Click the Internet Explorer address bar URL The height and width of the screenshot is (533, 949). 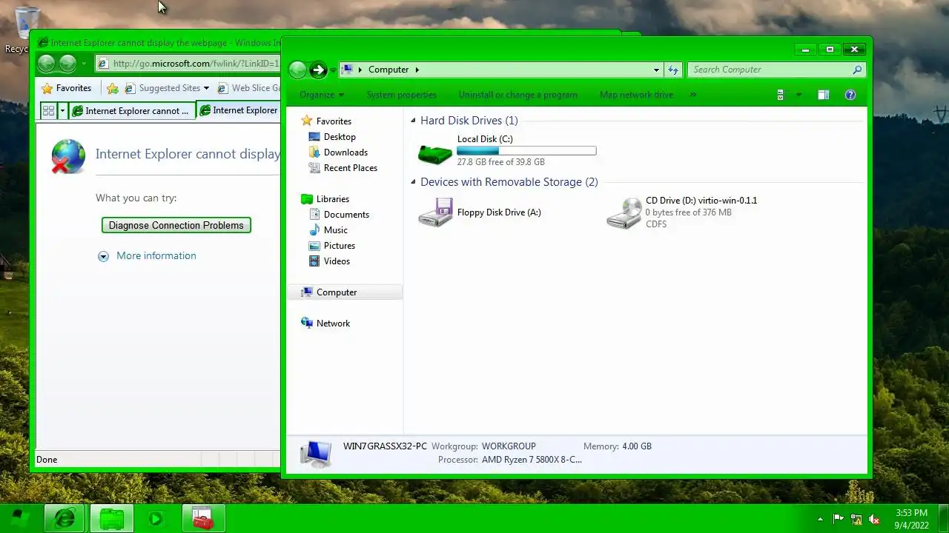tap(196, 64)
